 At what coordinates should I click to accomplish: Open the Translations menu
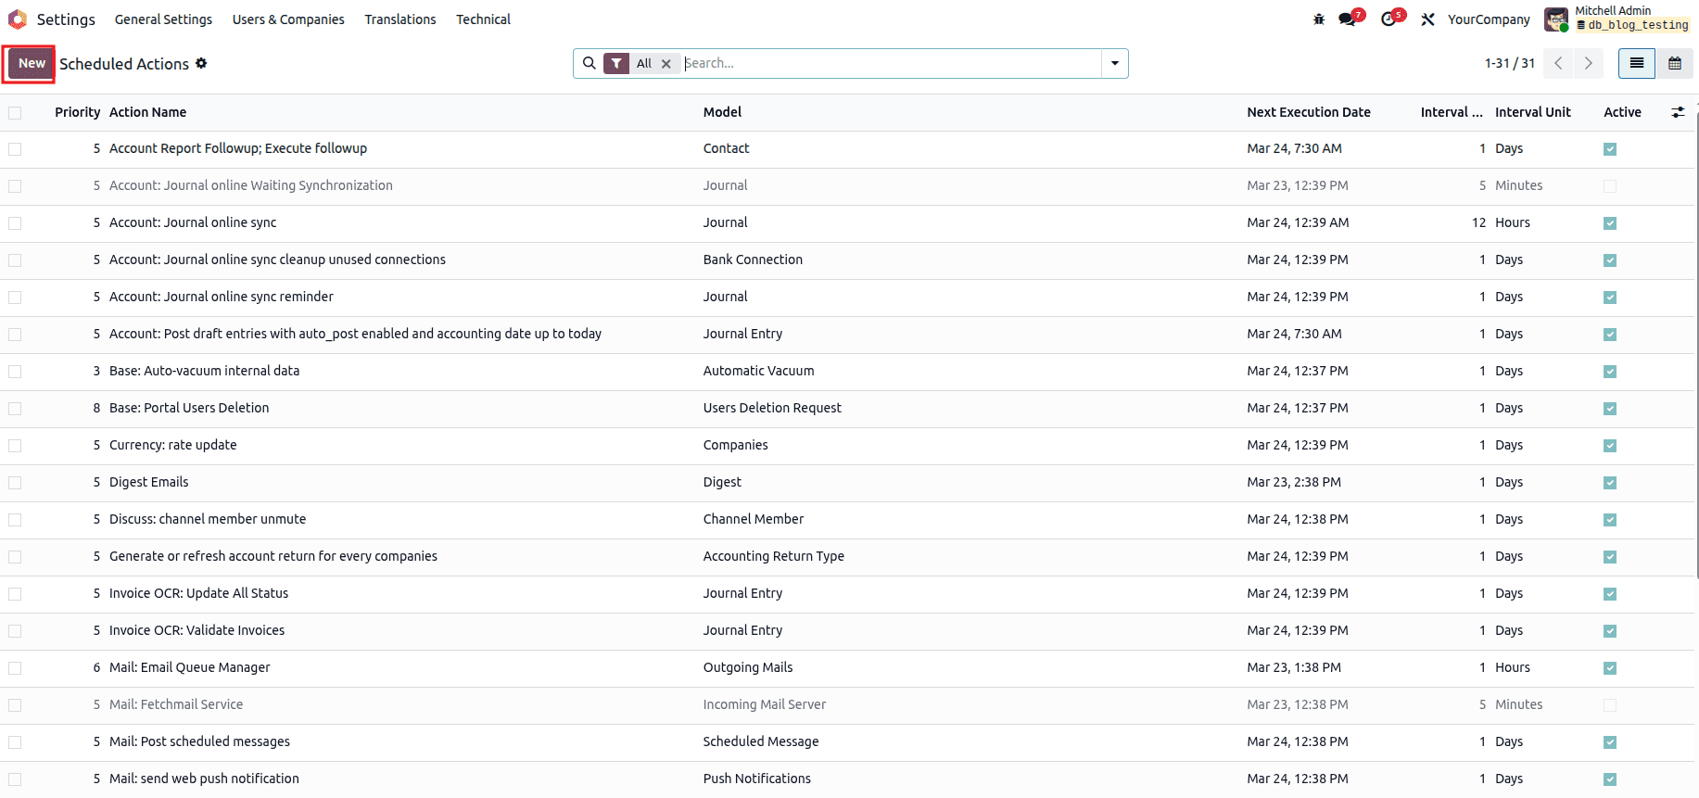400,19
